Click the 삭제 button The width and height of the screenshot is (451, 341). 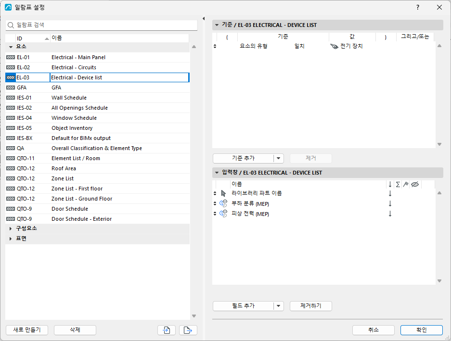point(75,330)
